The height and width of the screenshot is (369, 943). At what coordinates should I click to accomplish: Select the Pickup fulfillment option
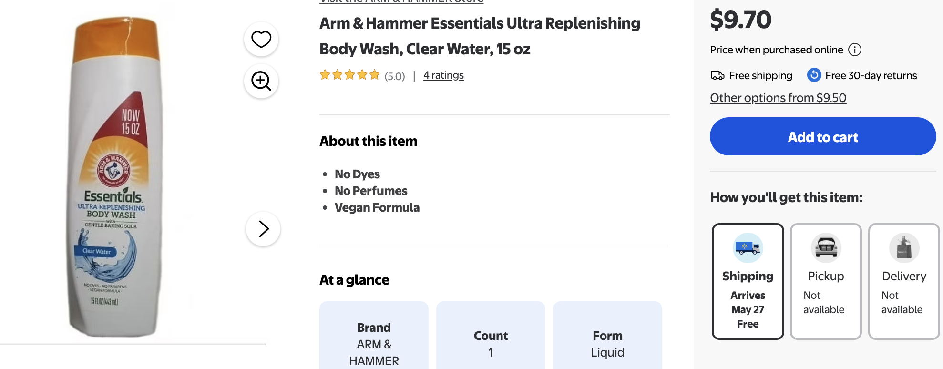tap(826, 281)
